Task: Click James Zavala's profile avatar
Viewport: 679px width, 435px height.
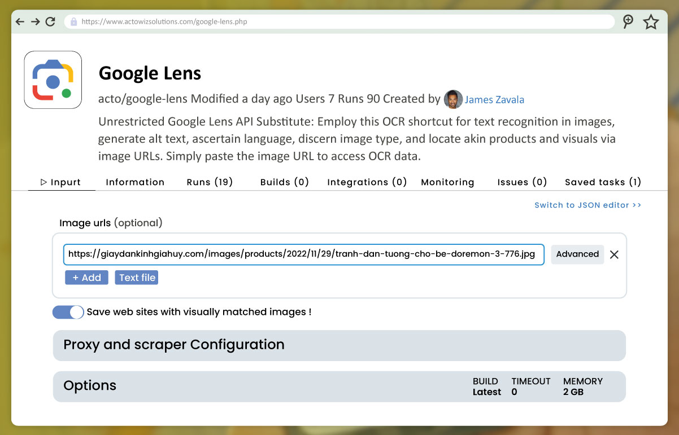Action: pyautogui.click(x=453, y=99)
